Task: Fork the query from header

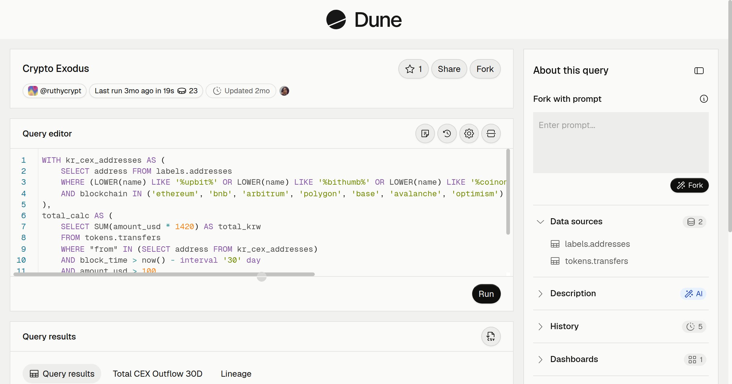Action: click(x=485, y=69)
